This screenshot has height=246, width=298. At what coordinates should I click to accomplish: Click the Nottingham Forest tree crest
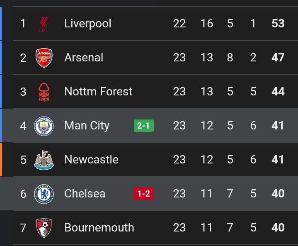click(x=44, y=92)
